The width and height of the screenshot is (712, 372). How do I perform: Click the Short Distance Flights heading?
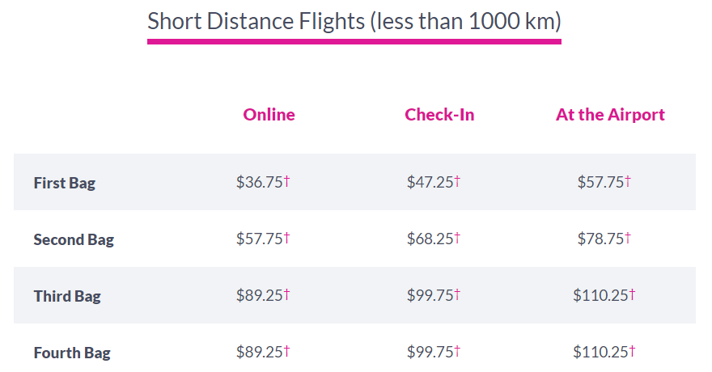(354, 22)
